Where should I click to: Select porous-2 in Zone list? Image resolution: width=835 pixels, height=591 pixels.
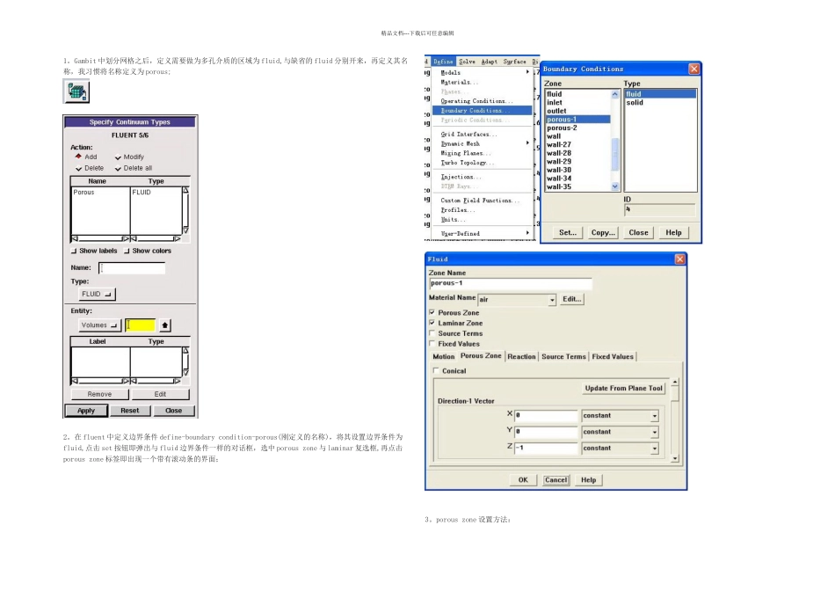(577, 128)
